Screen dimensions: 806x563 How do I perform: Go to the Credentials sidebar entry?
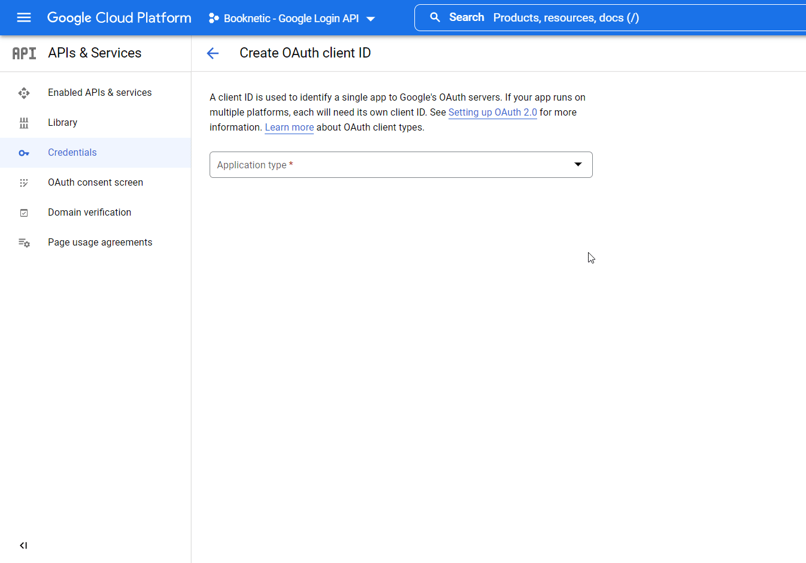click(x=72, y=152)
